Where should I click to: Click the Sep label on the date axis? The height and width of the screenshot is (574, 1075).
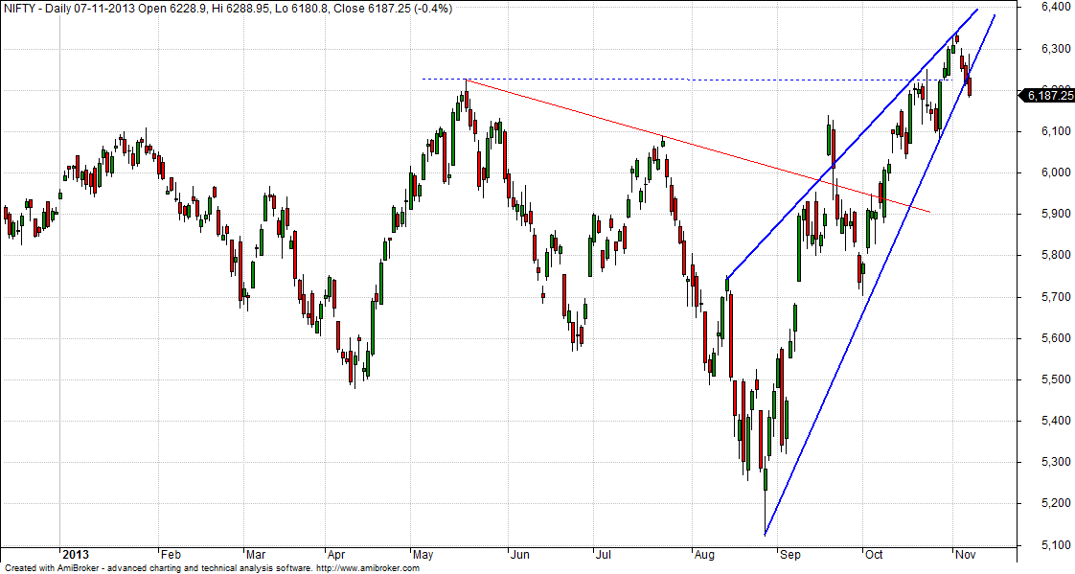click(790, 555)
